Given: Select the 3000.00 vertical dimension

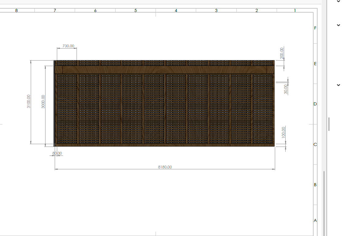Looking at the screenshot, I should pyautogui.click(x=43, y=102).
